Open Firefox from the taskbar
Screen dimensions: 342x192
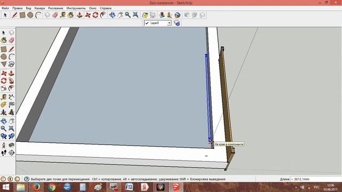(36, 187)
